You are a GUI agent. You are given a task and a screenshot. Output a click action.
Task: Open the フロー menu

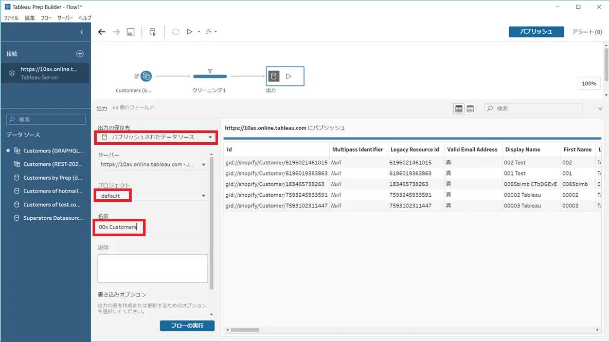coord(46,18)
